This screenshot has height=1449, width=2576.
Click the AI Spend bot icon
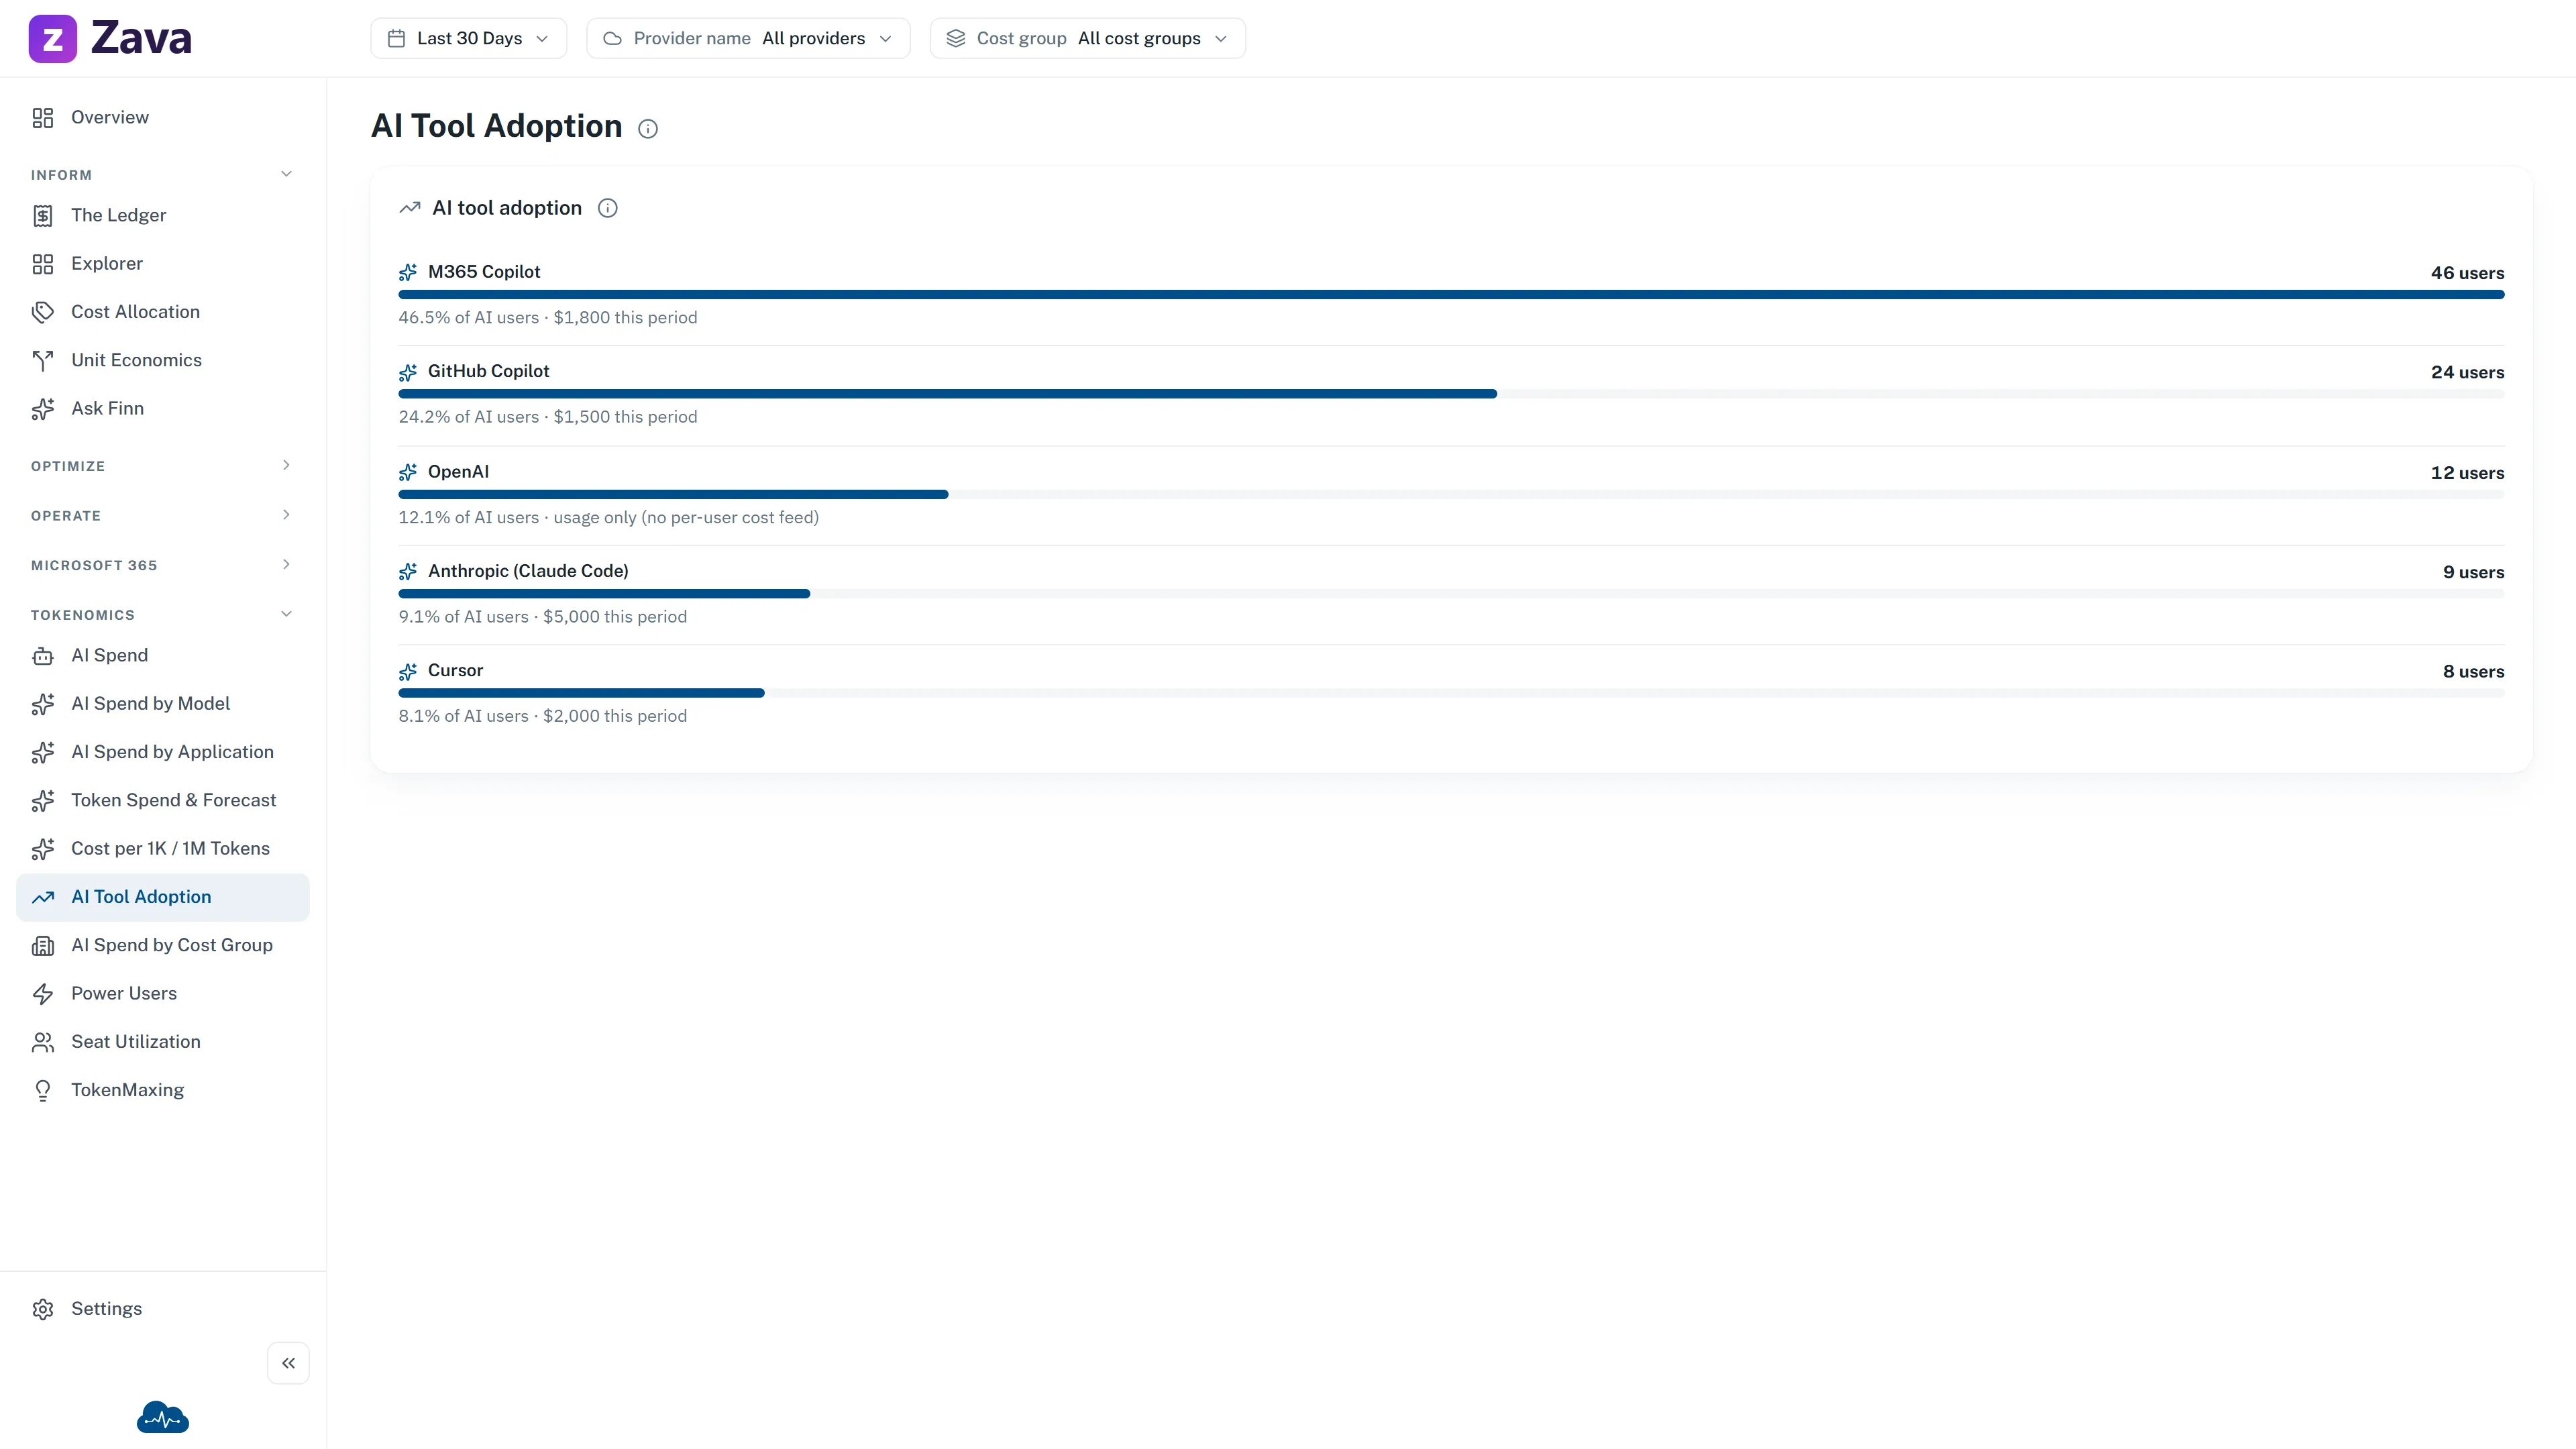point(43,656)
